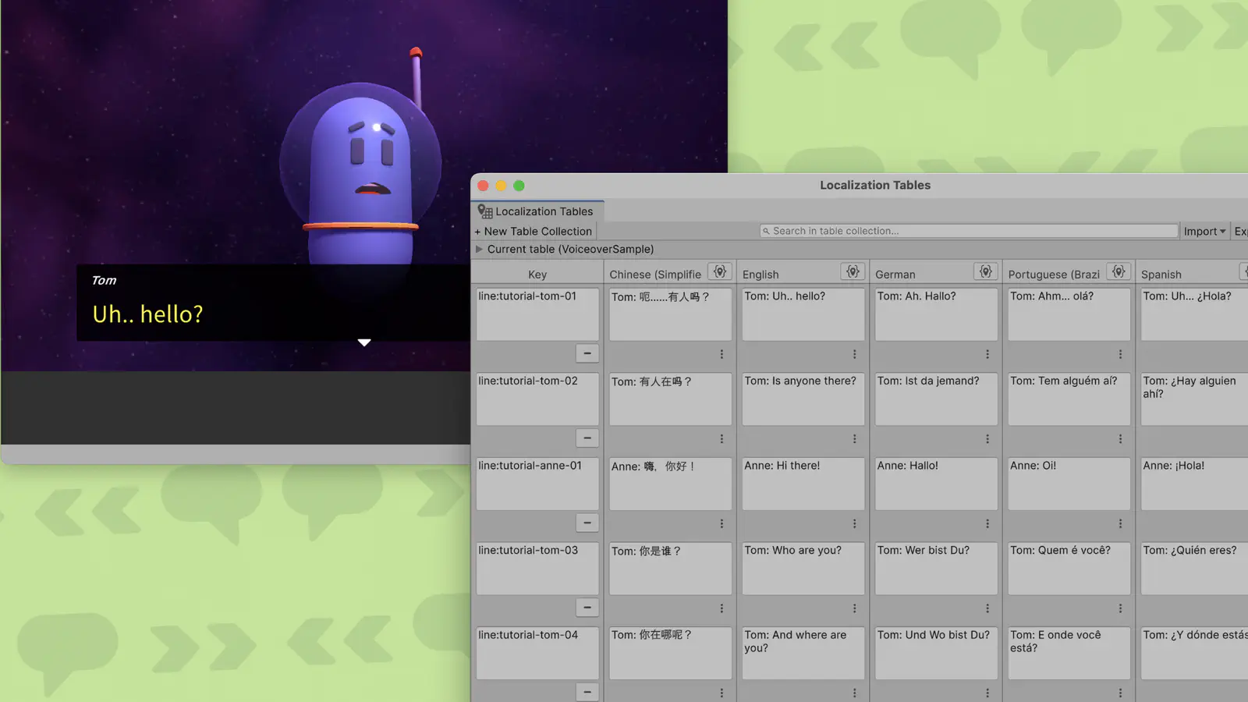Click the Key column header

click(537, 275)
